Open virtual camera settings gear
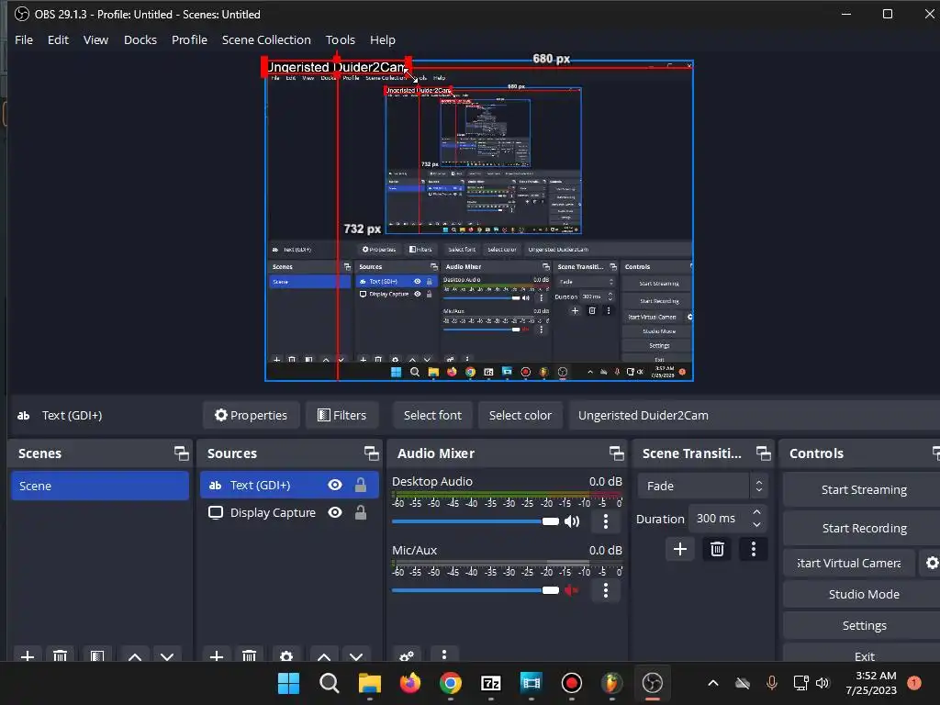This screenshot has height=705, width=940. 932,563
